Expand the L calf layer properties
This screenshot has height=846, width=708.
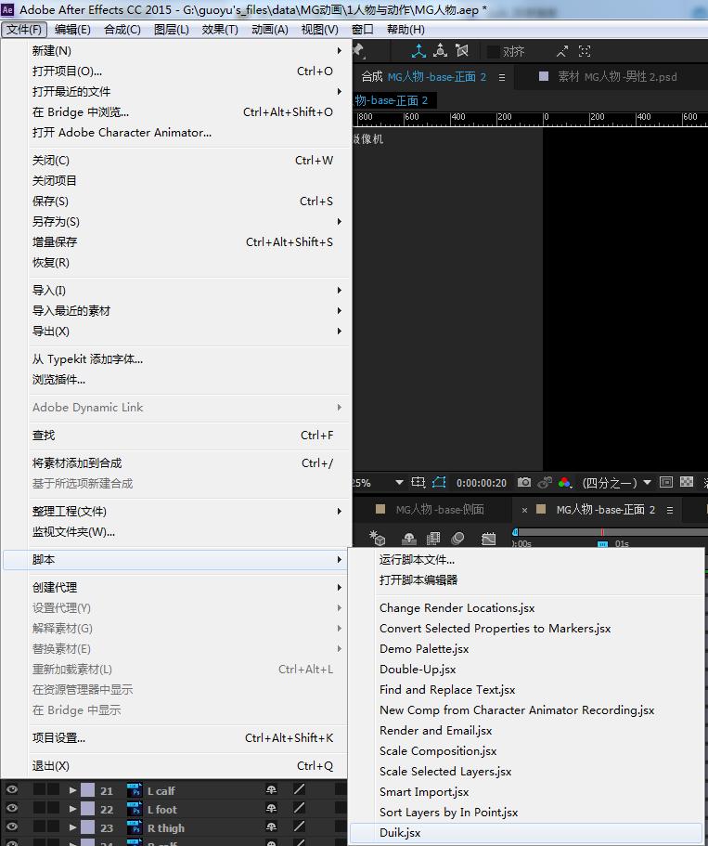72,790
